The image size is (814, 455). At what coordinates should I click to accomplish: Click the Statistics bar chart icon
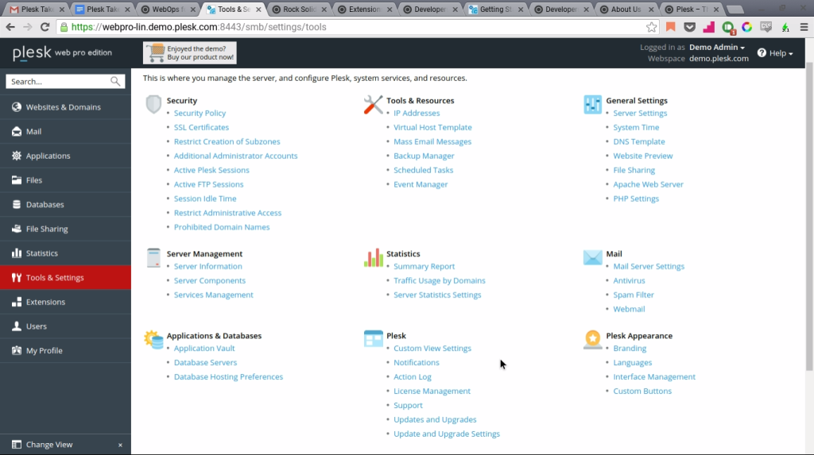pos(373,257)
